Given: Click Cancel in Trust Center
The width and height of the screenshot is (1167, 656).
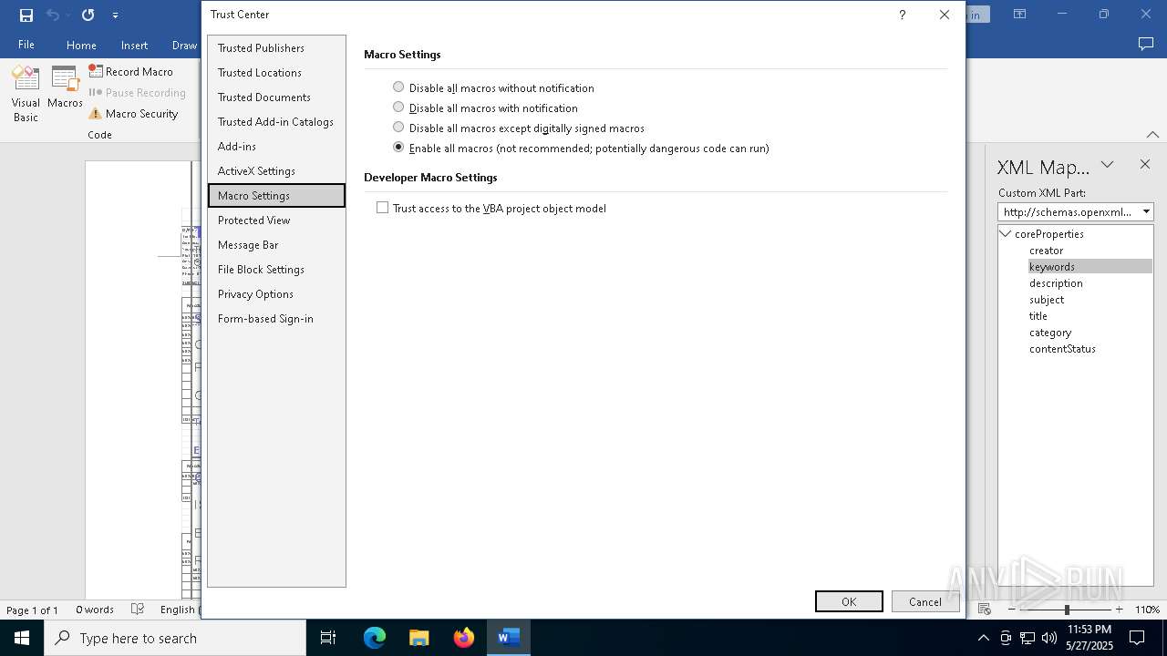Looking at the screenshot, I should 924,601.
